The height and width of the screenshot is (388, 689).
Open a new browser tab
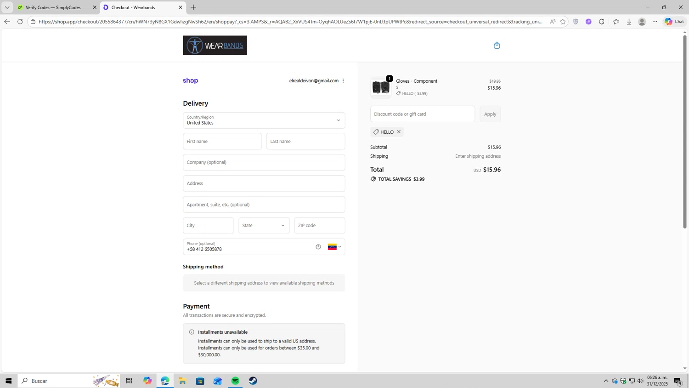point(193,7)
